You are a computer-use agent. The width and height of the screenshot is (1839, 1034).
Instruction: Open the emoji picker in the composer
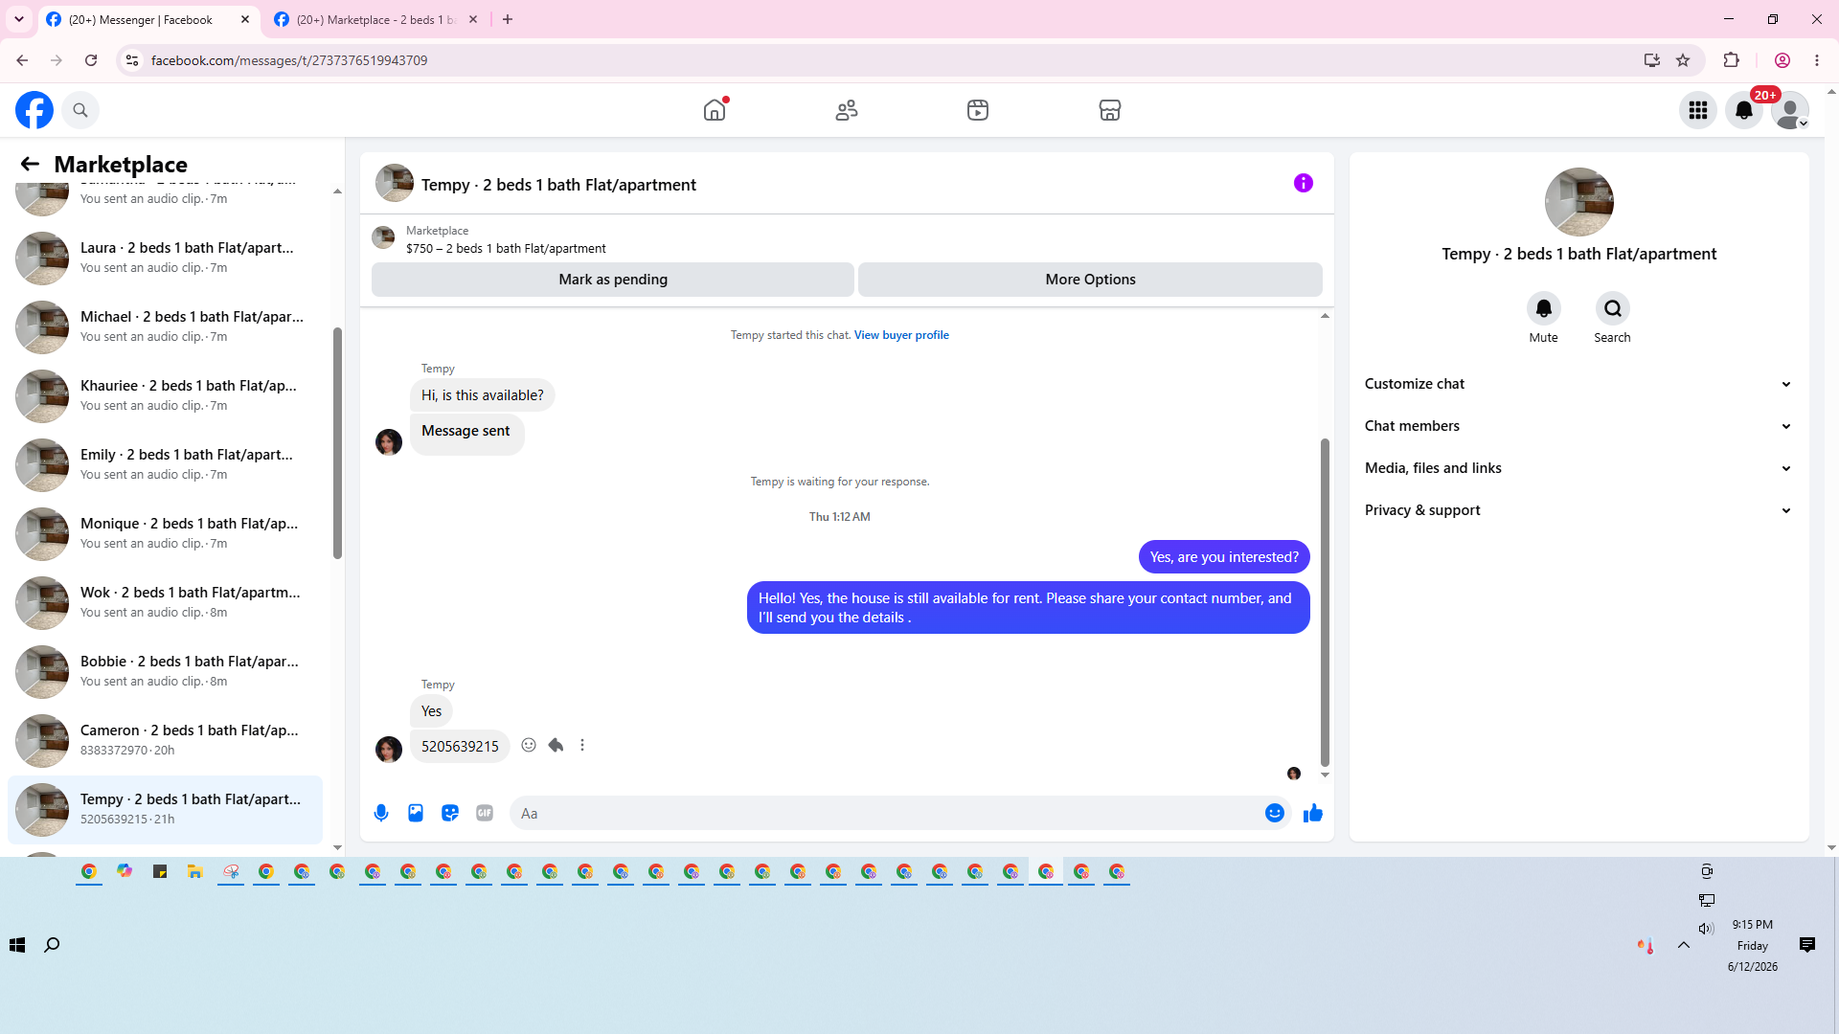coord(1275,813)
